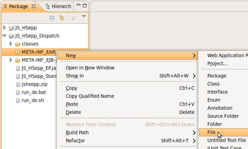Close the Package Explorer tab
Screen dimensions: 248x149
click(34, 6)
